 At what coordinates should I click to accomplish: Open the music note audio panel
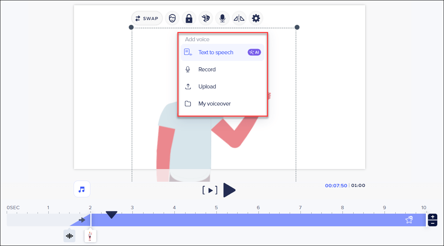tap(82, 189)
